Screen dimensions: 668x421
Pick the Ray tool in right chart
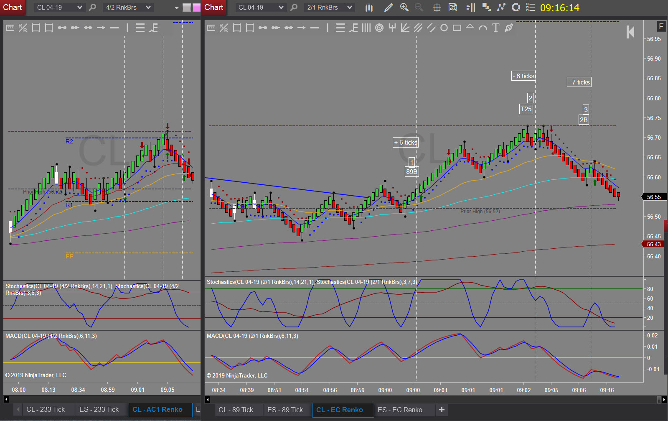tap(276, 28)
